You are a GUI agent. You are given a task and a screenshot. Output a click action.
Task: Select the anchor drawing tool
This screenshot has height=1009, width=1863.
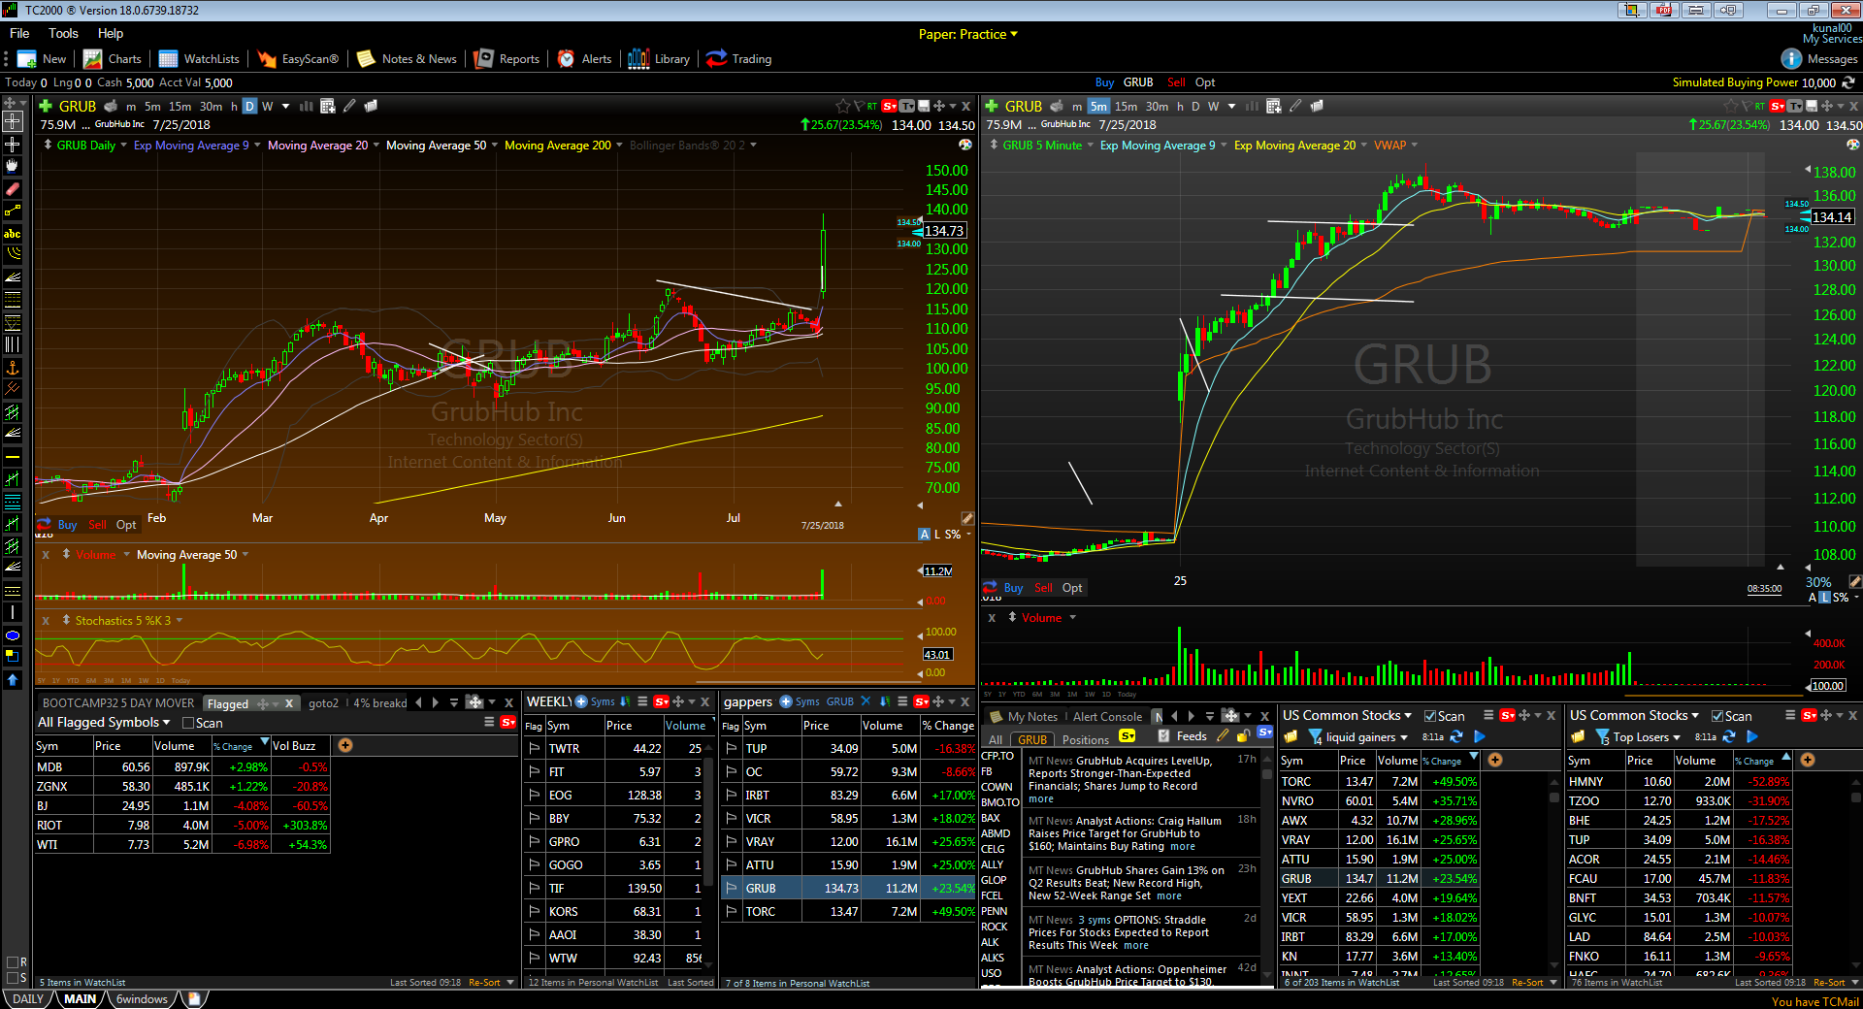(13, 367)
